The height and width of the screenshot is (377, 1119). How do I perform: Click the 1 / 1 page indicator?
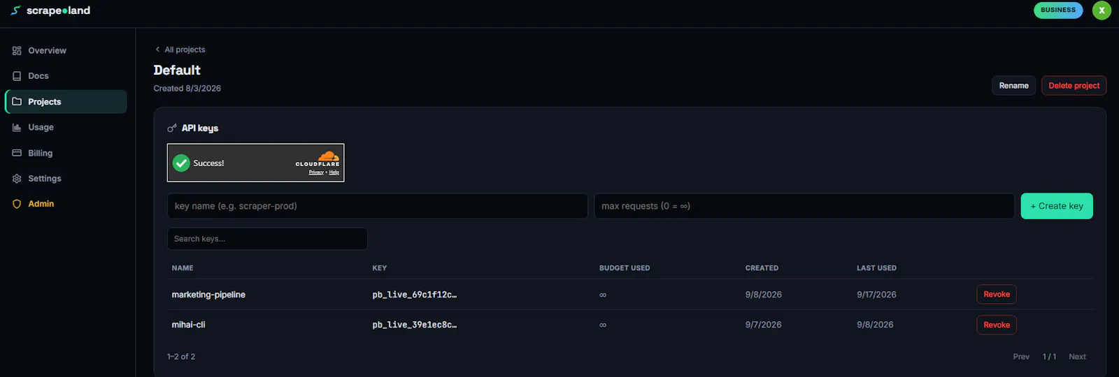[1049, 357]
